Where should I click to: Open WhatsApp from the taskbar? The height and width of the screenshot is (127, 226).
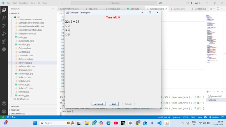click(x=94, y=123)
